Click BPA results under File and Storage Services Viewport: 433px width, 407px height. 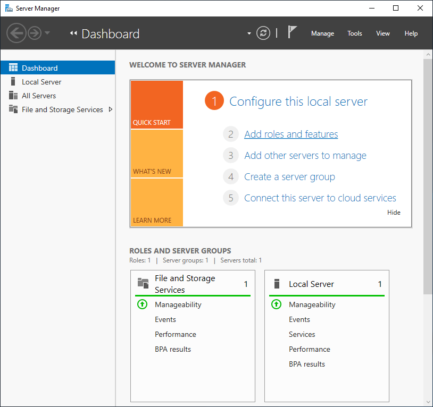point(172,349)
